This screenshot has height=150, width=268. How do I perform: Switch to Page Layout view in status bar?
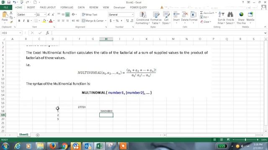coord(222,140)
